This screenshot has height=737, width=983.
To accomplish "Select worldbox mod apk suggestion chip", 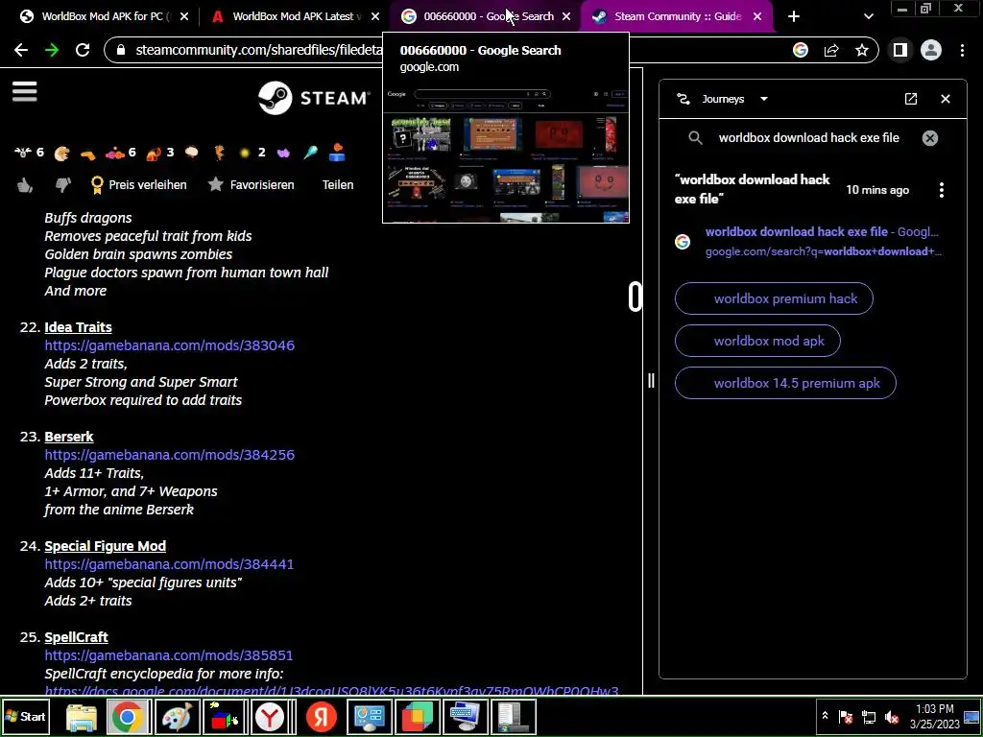I will pos(757,341).
